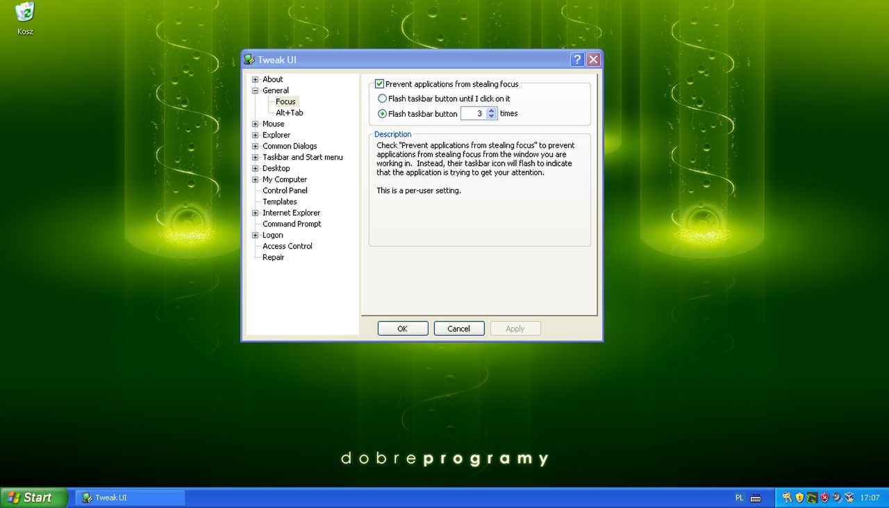
Task: Click the OK button
Action: 403,328
